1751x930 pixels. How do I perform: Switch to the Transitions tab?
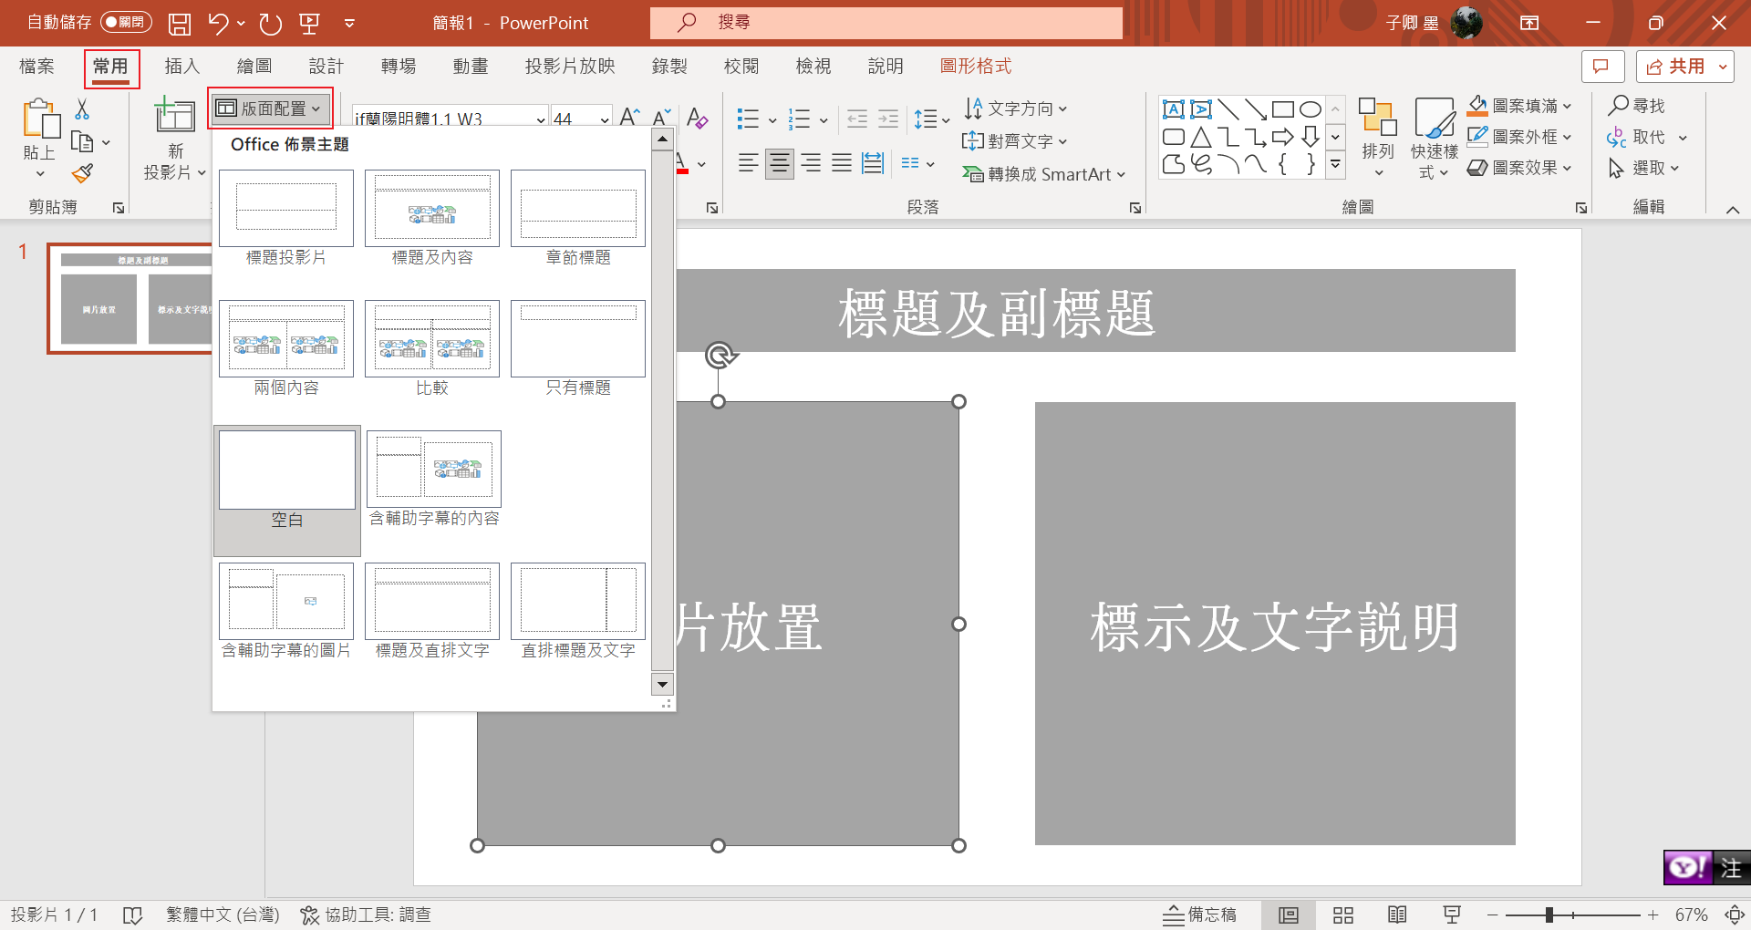[399, 67]
